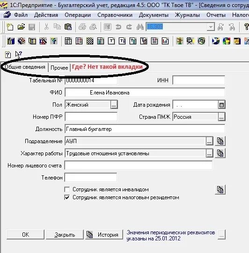The height and width of the screenshot is (253, 249).
Task: Open the Операции menu
Action: [78, 15]
